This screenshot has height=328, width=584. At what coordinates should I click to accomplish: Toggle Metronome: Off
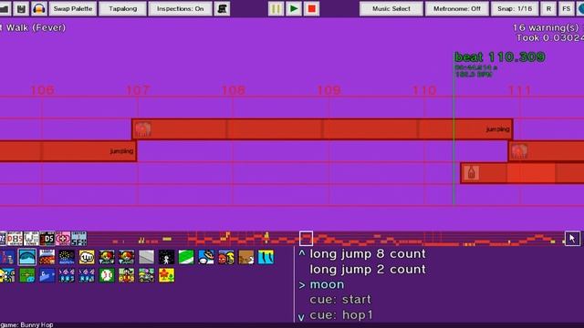[x=457, y=8]
